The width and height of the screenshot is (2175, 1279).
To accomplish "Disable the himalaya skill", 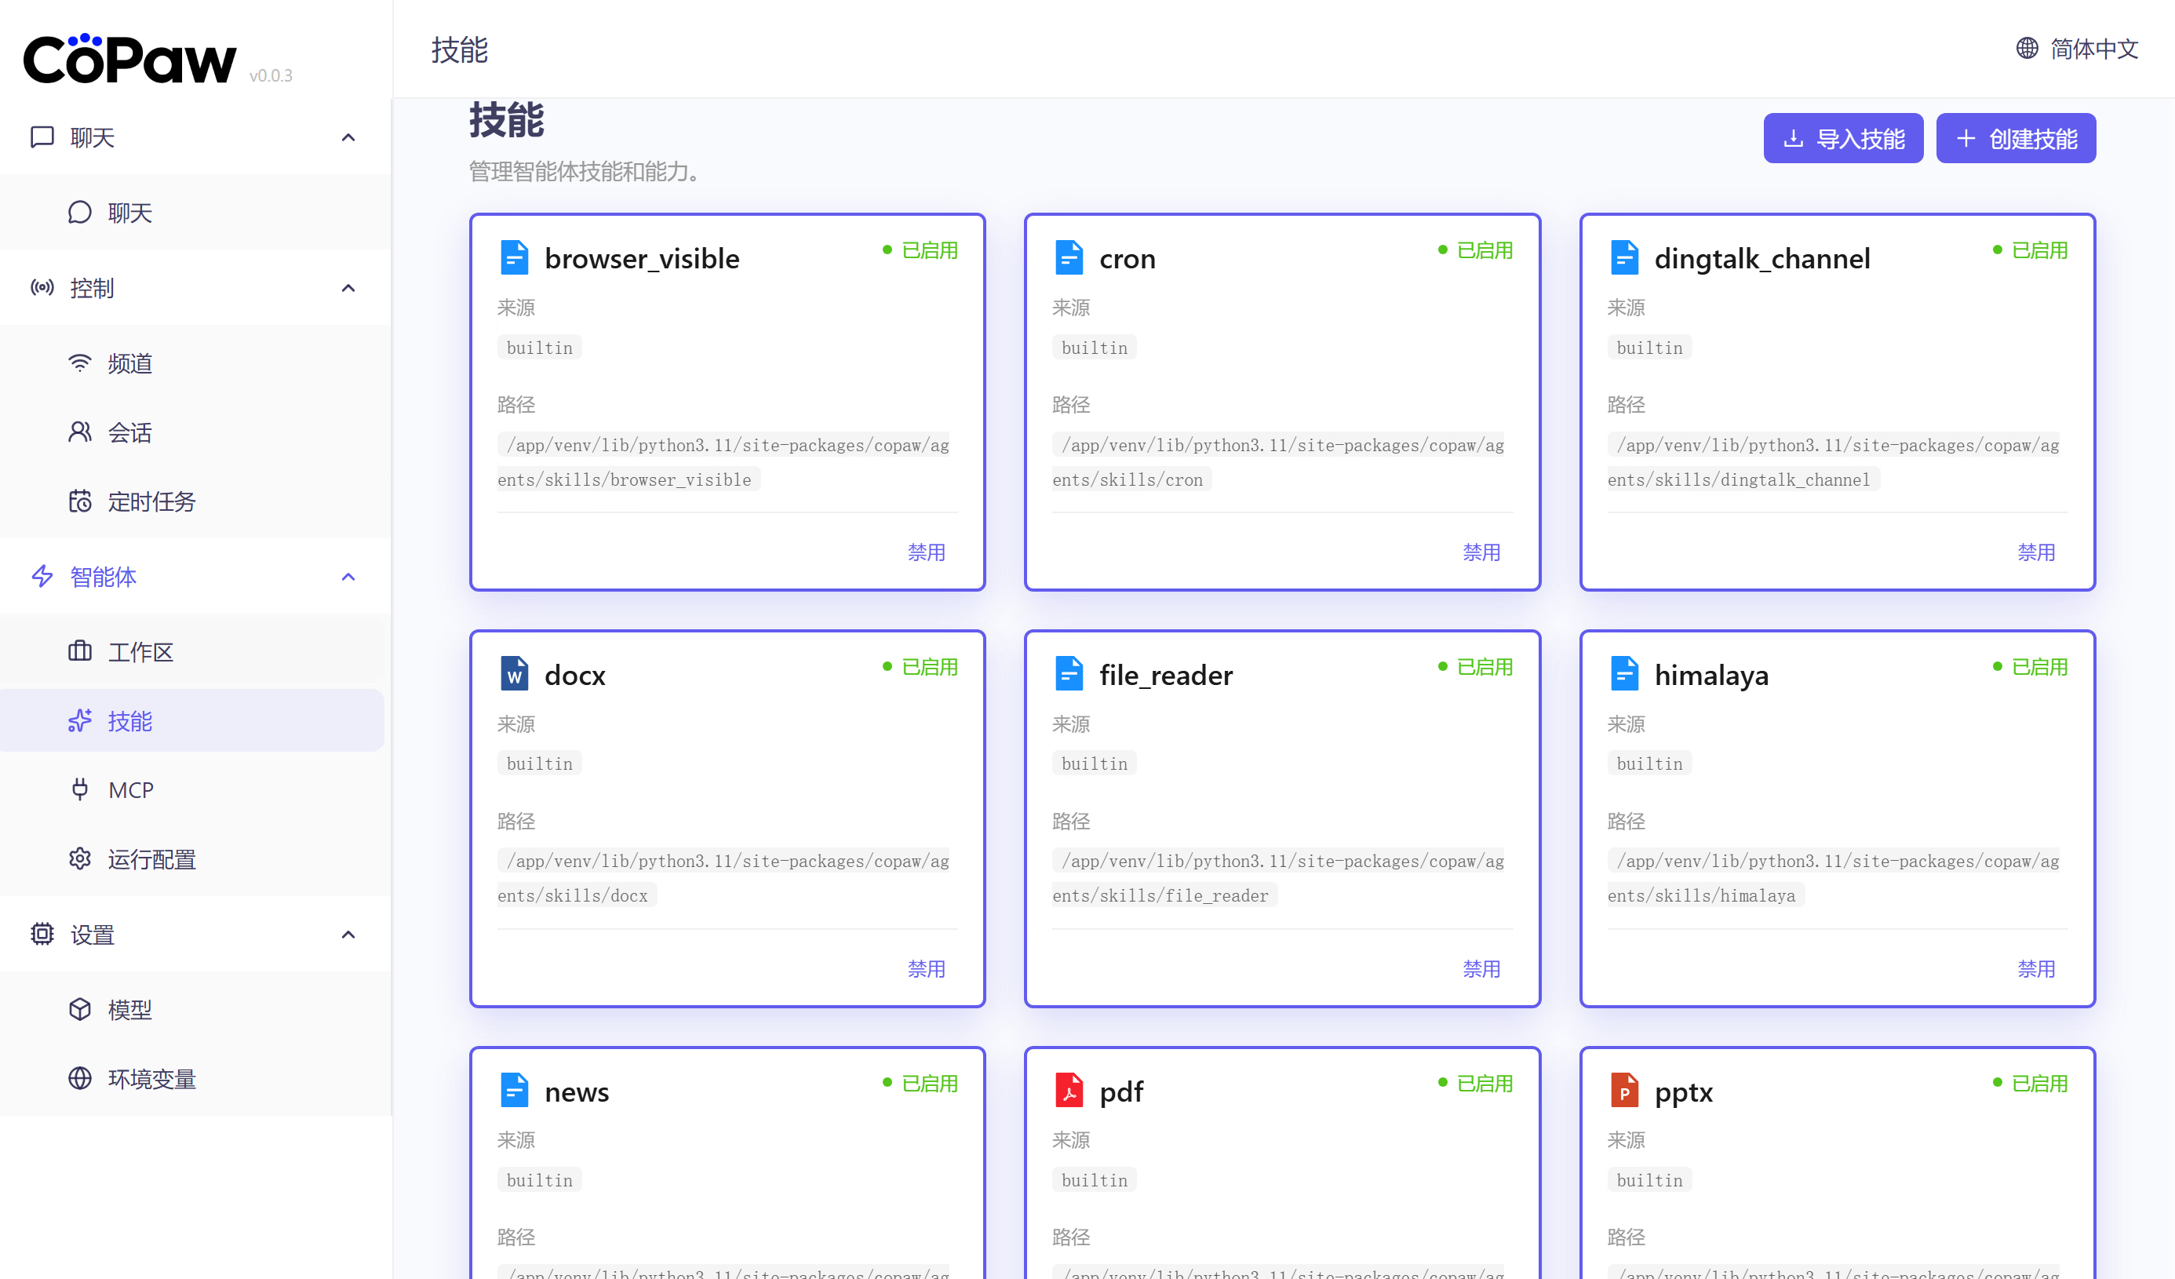I will coord(2035,968).
